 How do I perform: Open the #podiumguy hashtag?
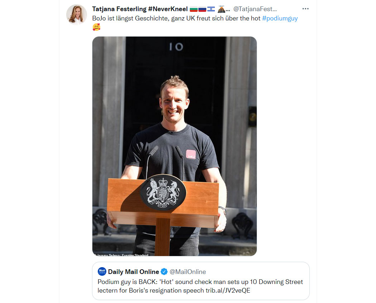pyautogui.click(x=280, y=19)
